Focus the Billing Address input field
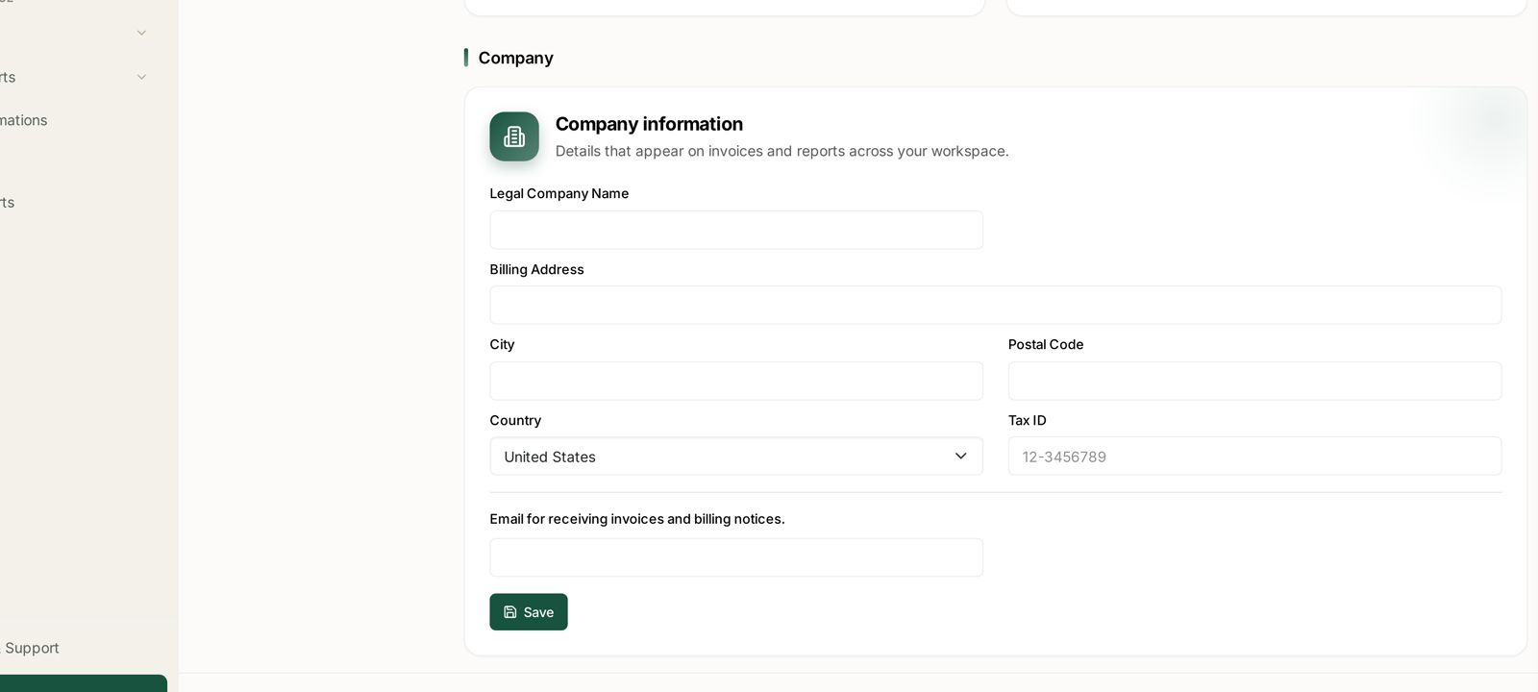 point(995,305)
